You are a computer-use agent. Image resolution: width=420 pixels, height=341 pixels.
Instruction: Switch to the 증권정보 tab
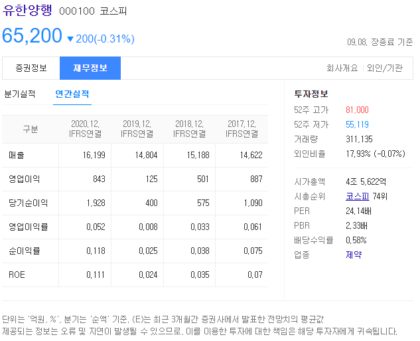(x=31, y=68)
